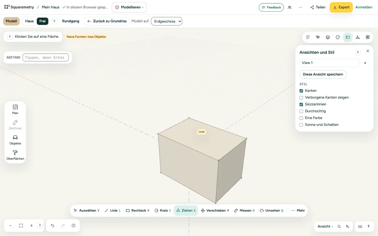Open the Rundgang walkthrough tab
The height and width of the screenshot is (236, 378).
[71, 21]
